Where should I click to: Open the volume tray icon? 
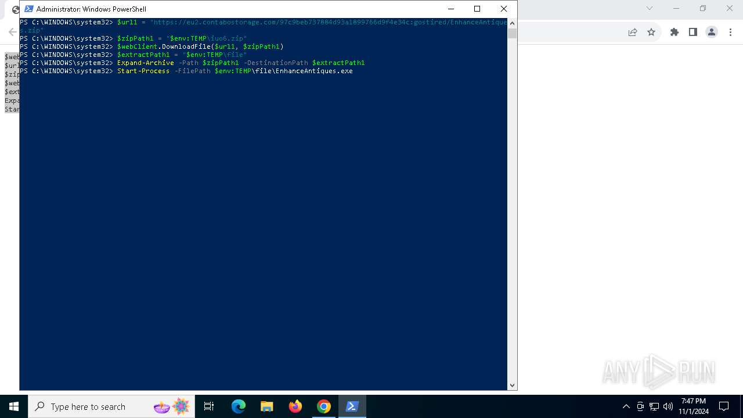pyautogui.click(x=668, y=406)
